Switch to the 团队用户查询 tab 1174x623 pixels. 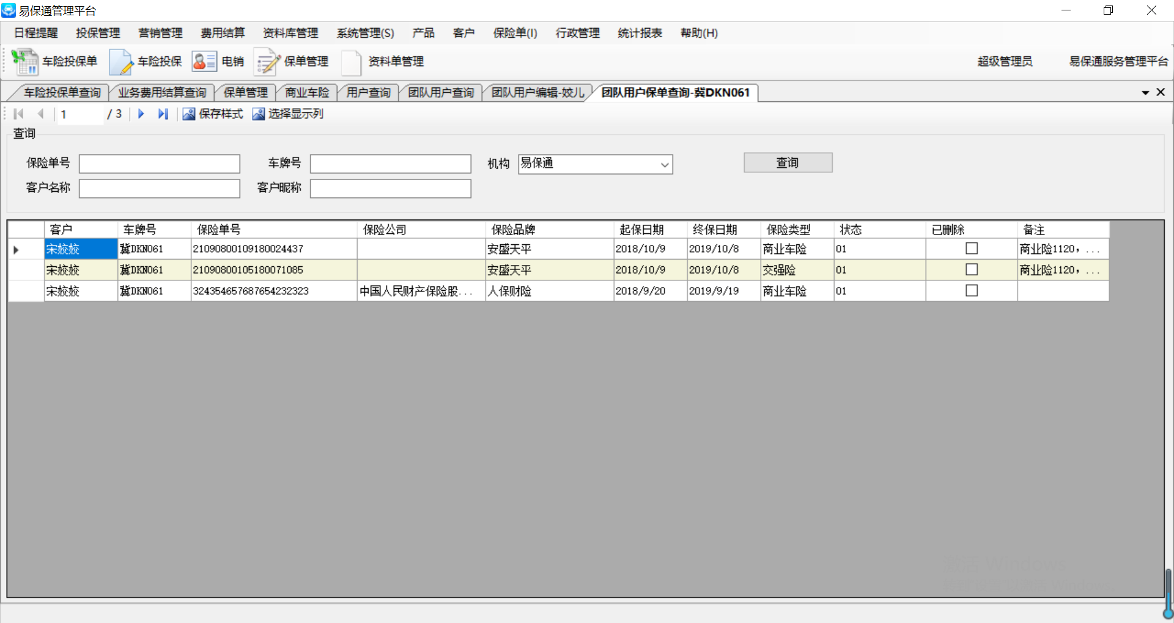[441, 93]
